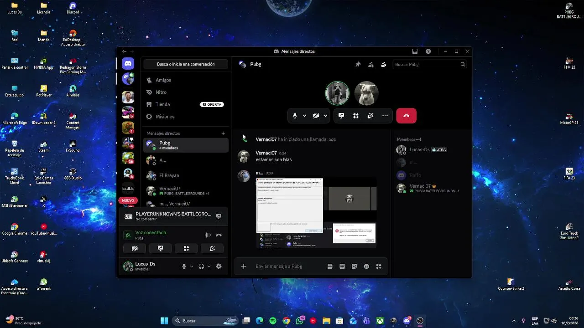The height and width of the screenshot is (328, 584).
Task: Pin messages icon in Pubg header
Action: tap(358, 64)
